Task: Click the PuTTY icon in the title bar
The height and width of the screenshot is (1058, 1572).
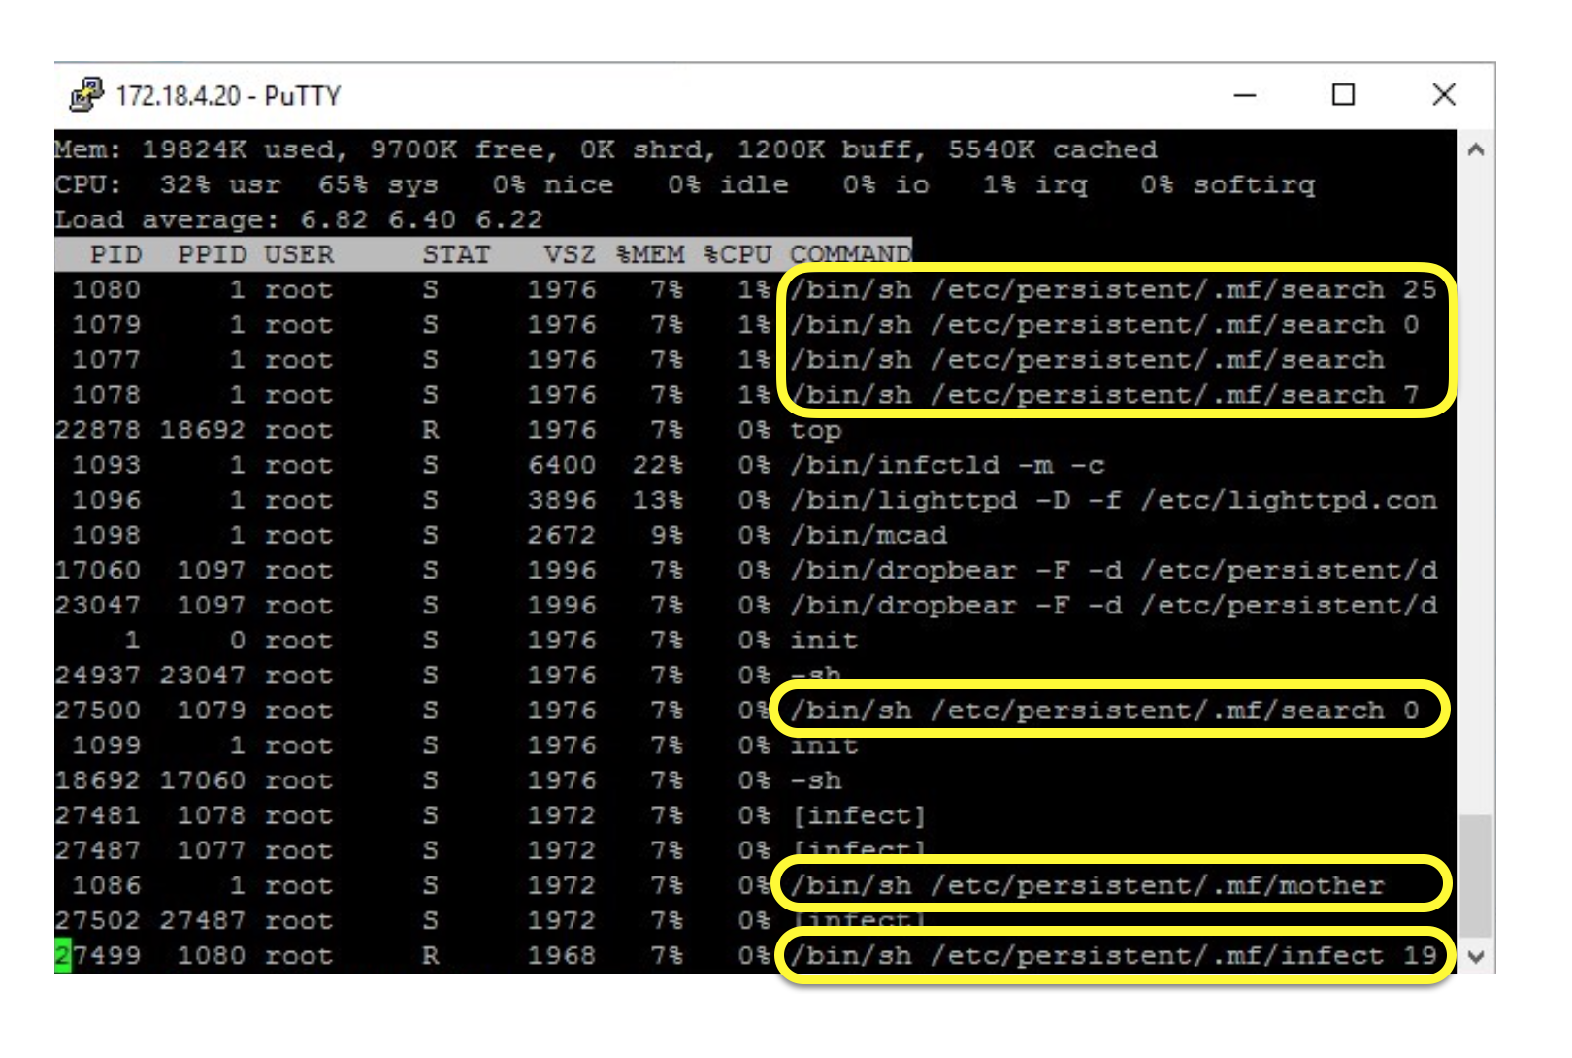Action: [x=86, y=94]
